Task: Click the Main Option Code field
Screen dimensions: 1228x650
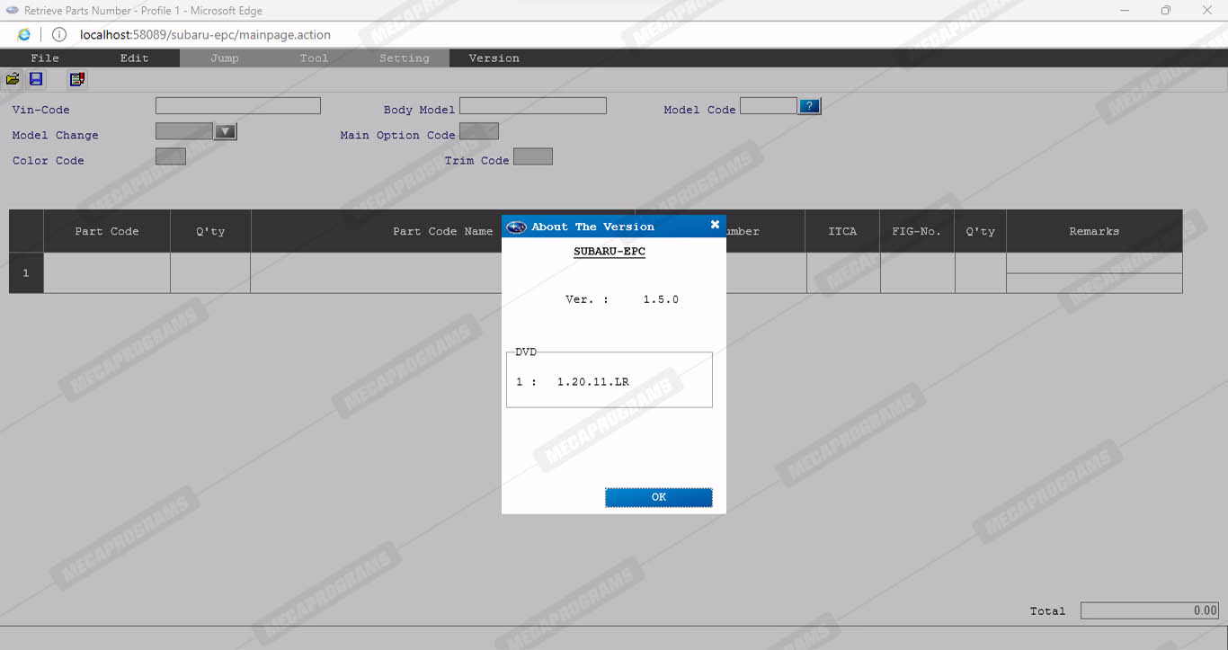Action: pyautogui.click(x=479, y=131)
